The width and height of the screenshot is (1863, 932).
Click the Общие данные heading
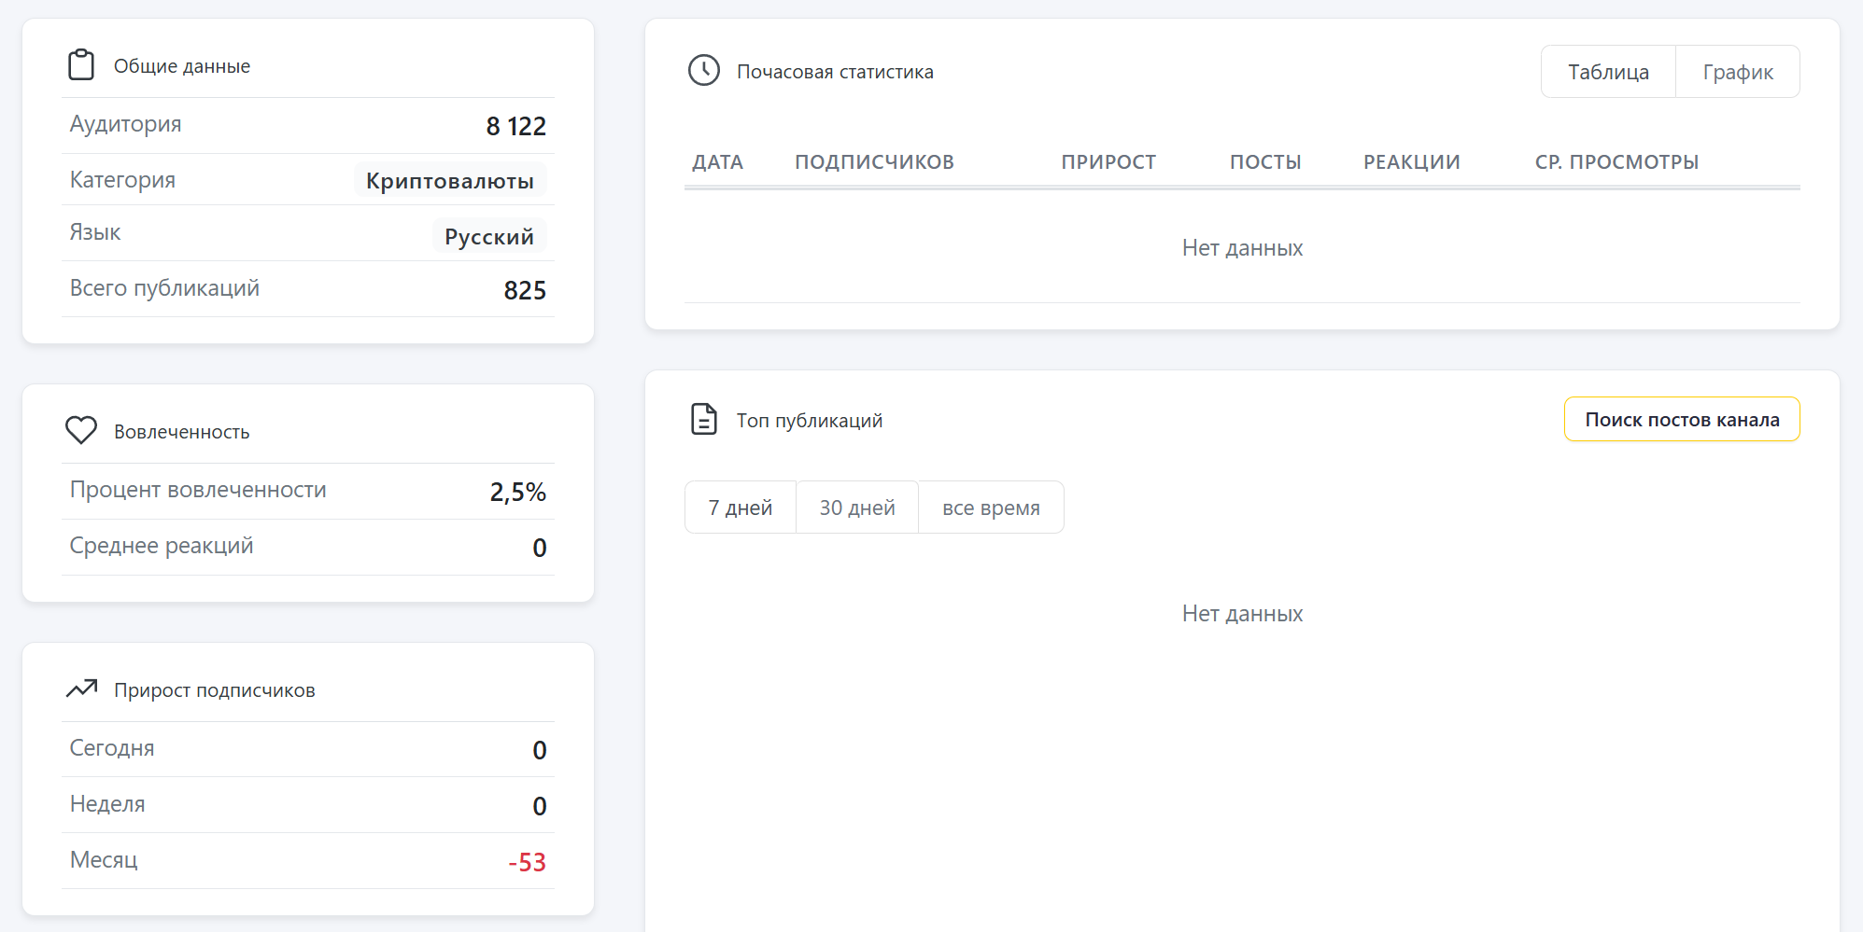[182, 66]
